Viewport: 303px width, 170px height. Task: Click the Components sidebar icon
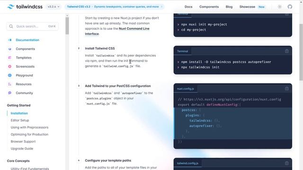click(x=9, y=49)
